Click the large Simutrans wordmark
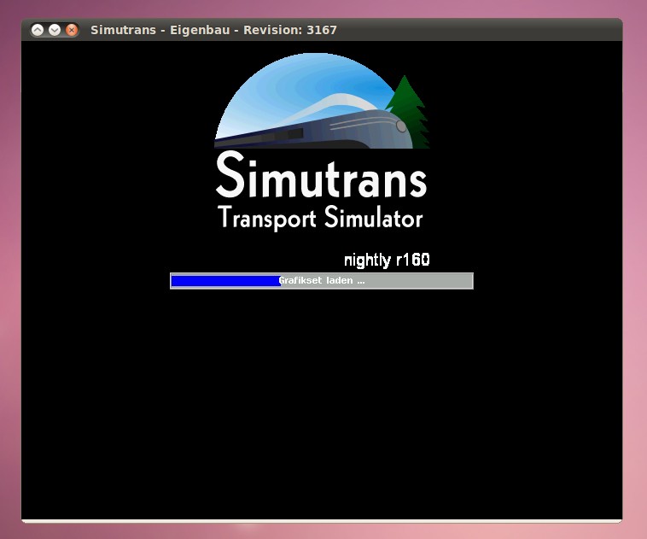647x539 pixels. 321,176
